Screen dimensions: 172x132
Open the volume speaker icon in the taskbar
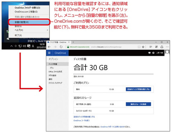tap(24, 46)
